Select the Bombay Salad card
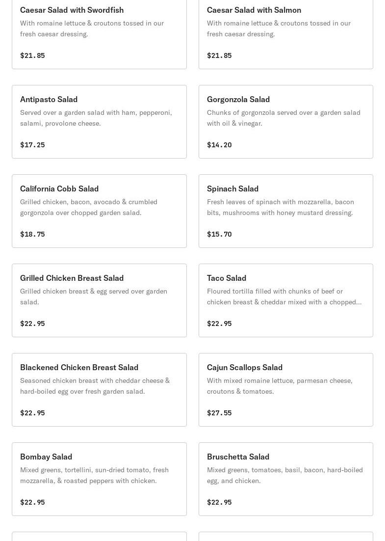Image resolution: width=385 pixels, height=541 pixels. coord(99,479)
